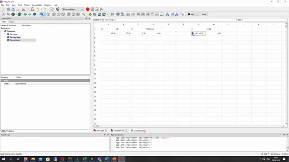
Task: Click the Open document folder icon
Action: click(x=8, y=9)
